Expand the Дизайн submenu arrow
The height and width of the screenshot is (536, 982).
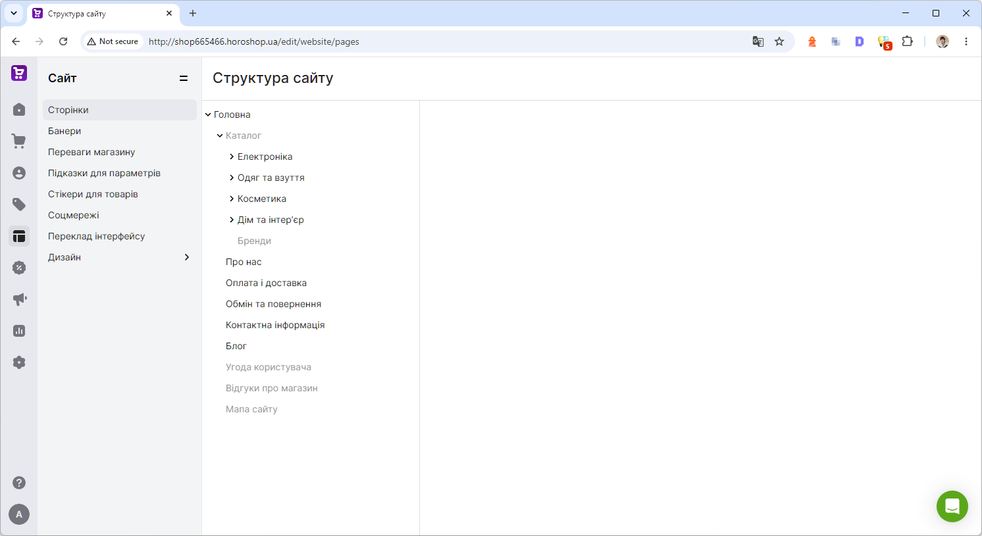187,257
